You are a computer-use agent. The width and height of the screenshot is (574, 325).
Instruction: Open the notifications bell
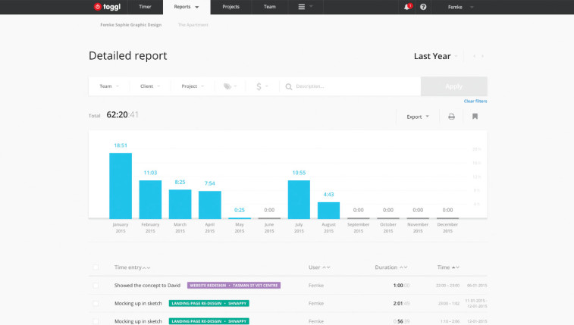coord(407,7)
